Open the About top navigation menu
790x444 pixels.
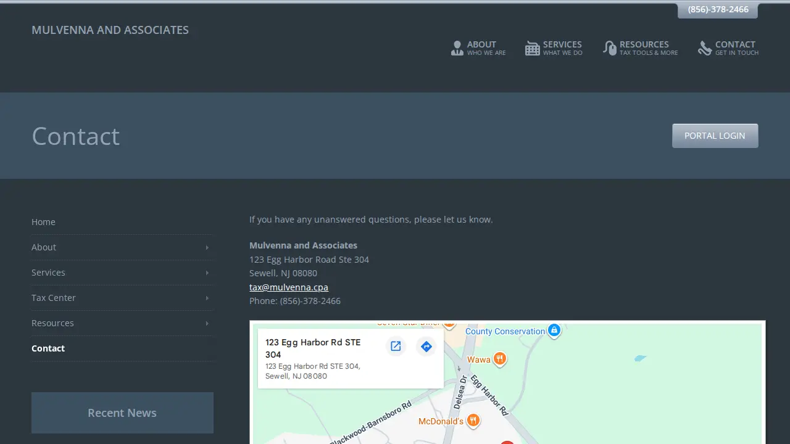click(478, 48)
